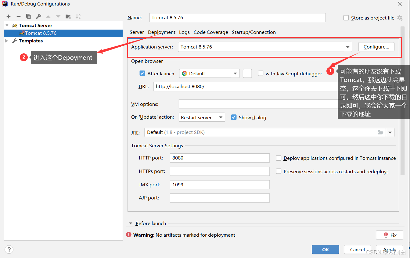Switch to the Server tab
The height and width of the screenshot is (258, 410).
137,32
